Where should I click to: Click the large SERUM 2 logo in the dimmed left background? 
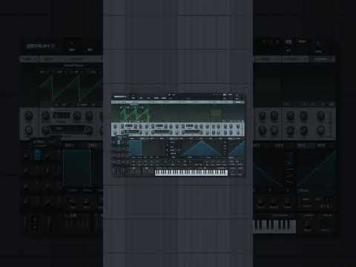pos(41,46)
